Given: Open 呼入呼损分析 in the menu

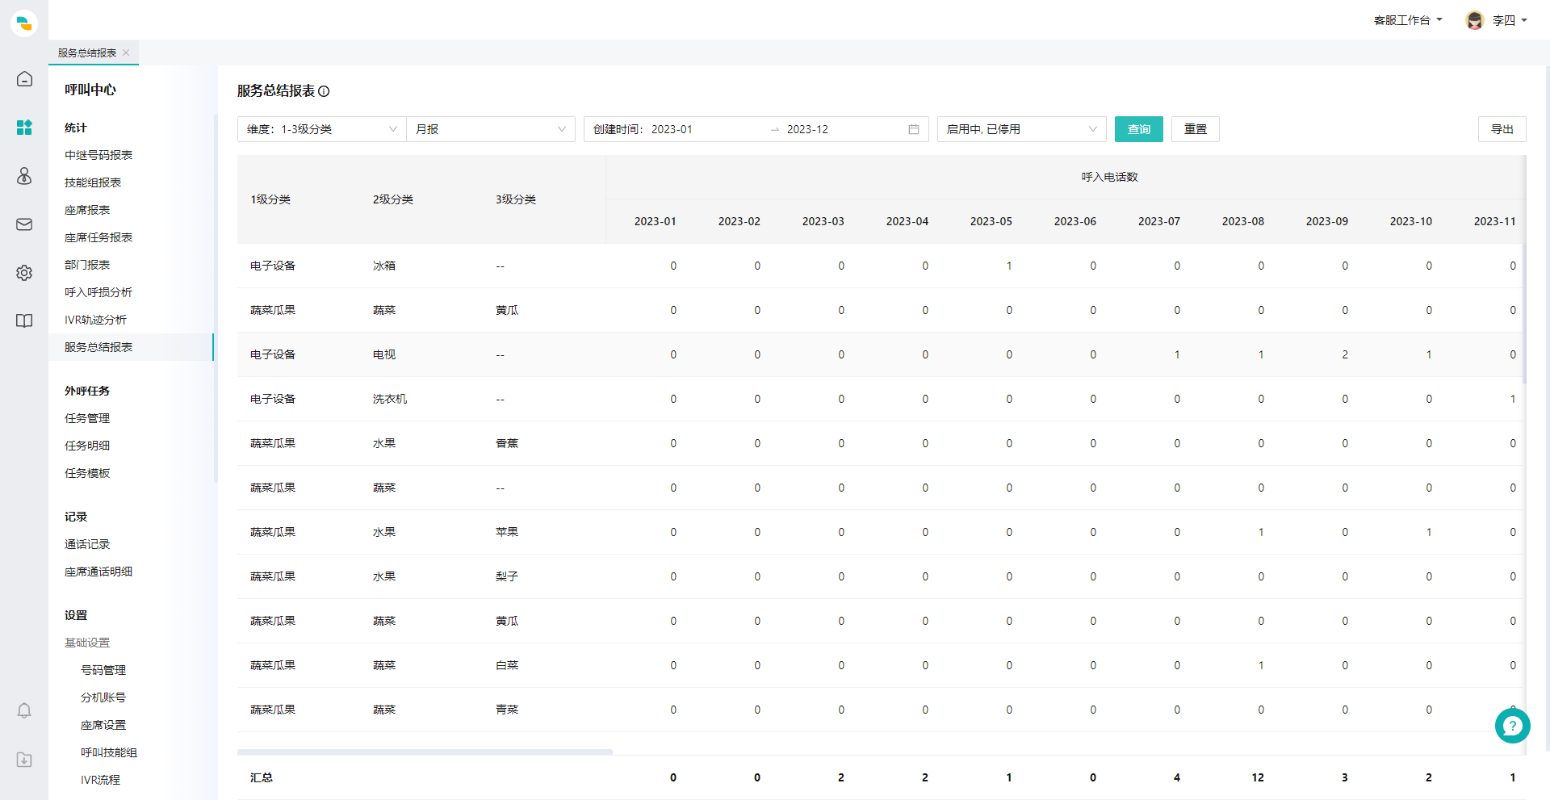Looking at the screenshot, I should pyautogui.click(x=98, y=292).
